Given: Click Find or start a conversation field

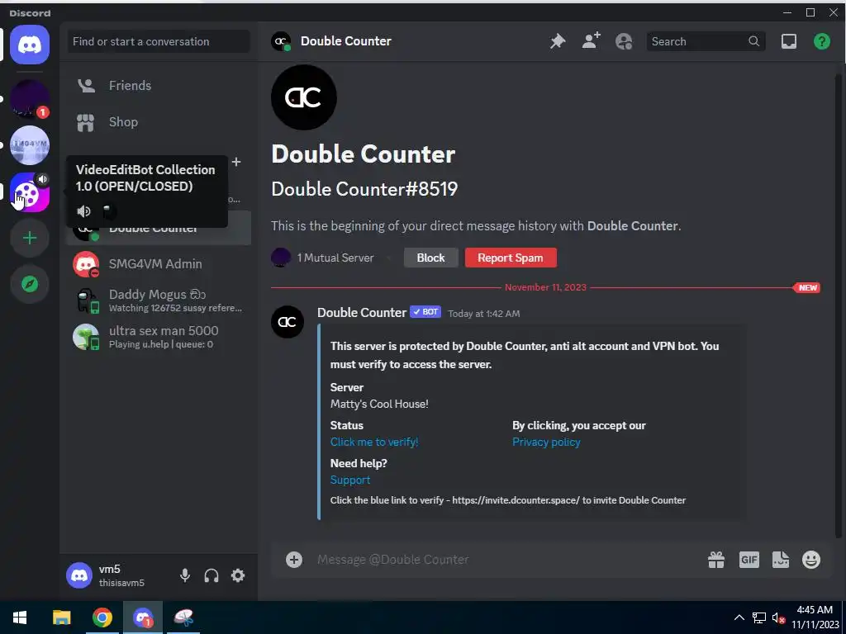Looking at the screenshot, I should click(x=159, y=41).
